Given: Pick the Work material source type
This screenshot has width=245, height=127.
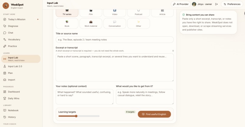Looking at the screenshot, I should tap(91, 24).
